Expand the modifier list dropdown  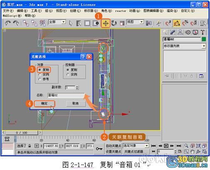click(x=204, y=46)
